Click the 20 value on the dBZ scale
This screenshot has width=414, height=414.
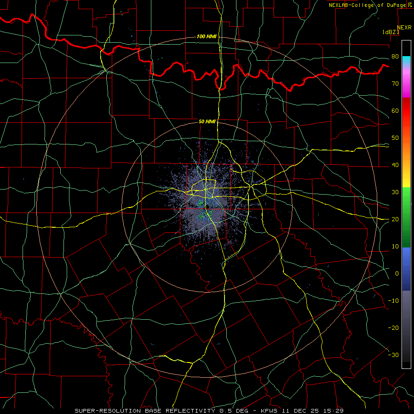click(x=395, y=219)
